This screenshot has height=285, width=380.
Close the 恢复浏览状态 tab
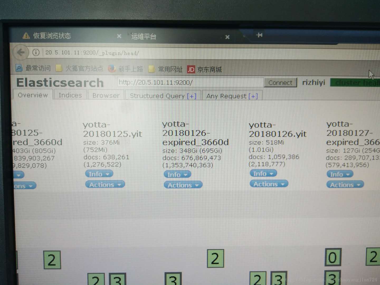[119, 36]
